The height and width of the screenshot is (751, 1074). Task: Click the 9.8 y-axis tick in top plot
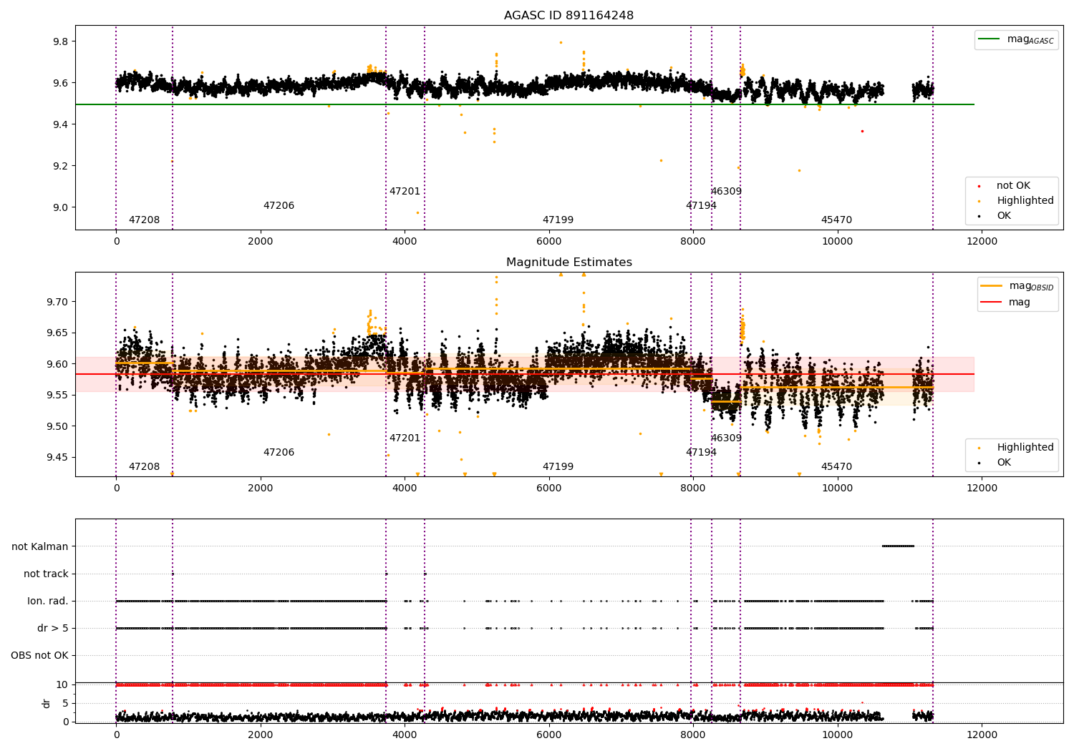click(60, 41)
